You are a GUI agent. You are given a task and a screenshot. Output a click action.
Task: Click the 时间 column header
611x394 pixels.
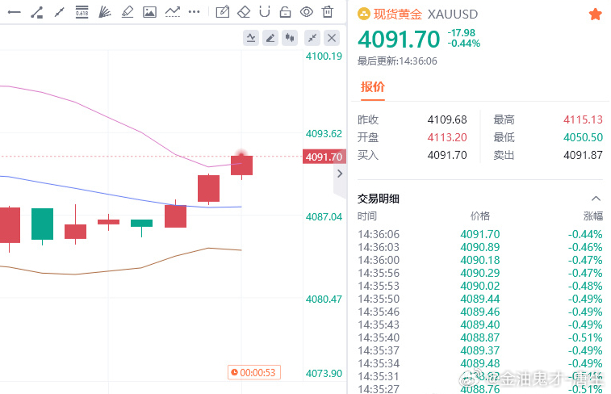(x=367, y=216)
